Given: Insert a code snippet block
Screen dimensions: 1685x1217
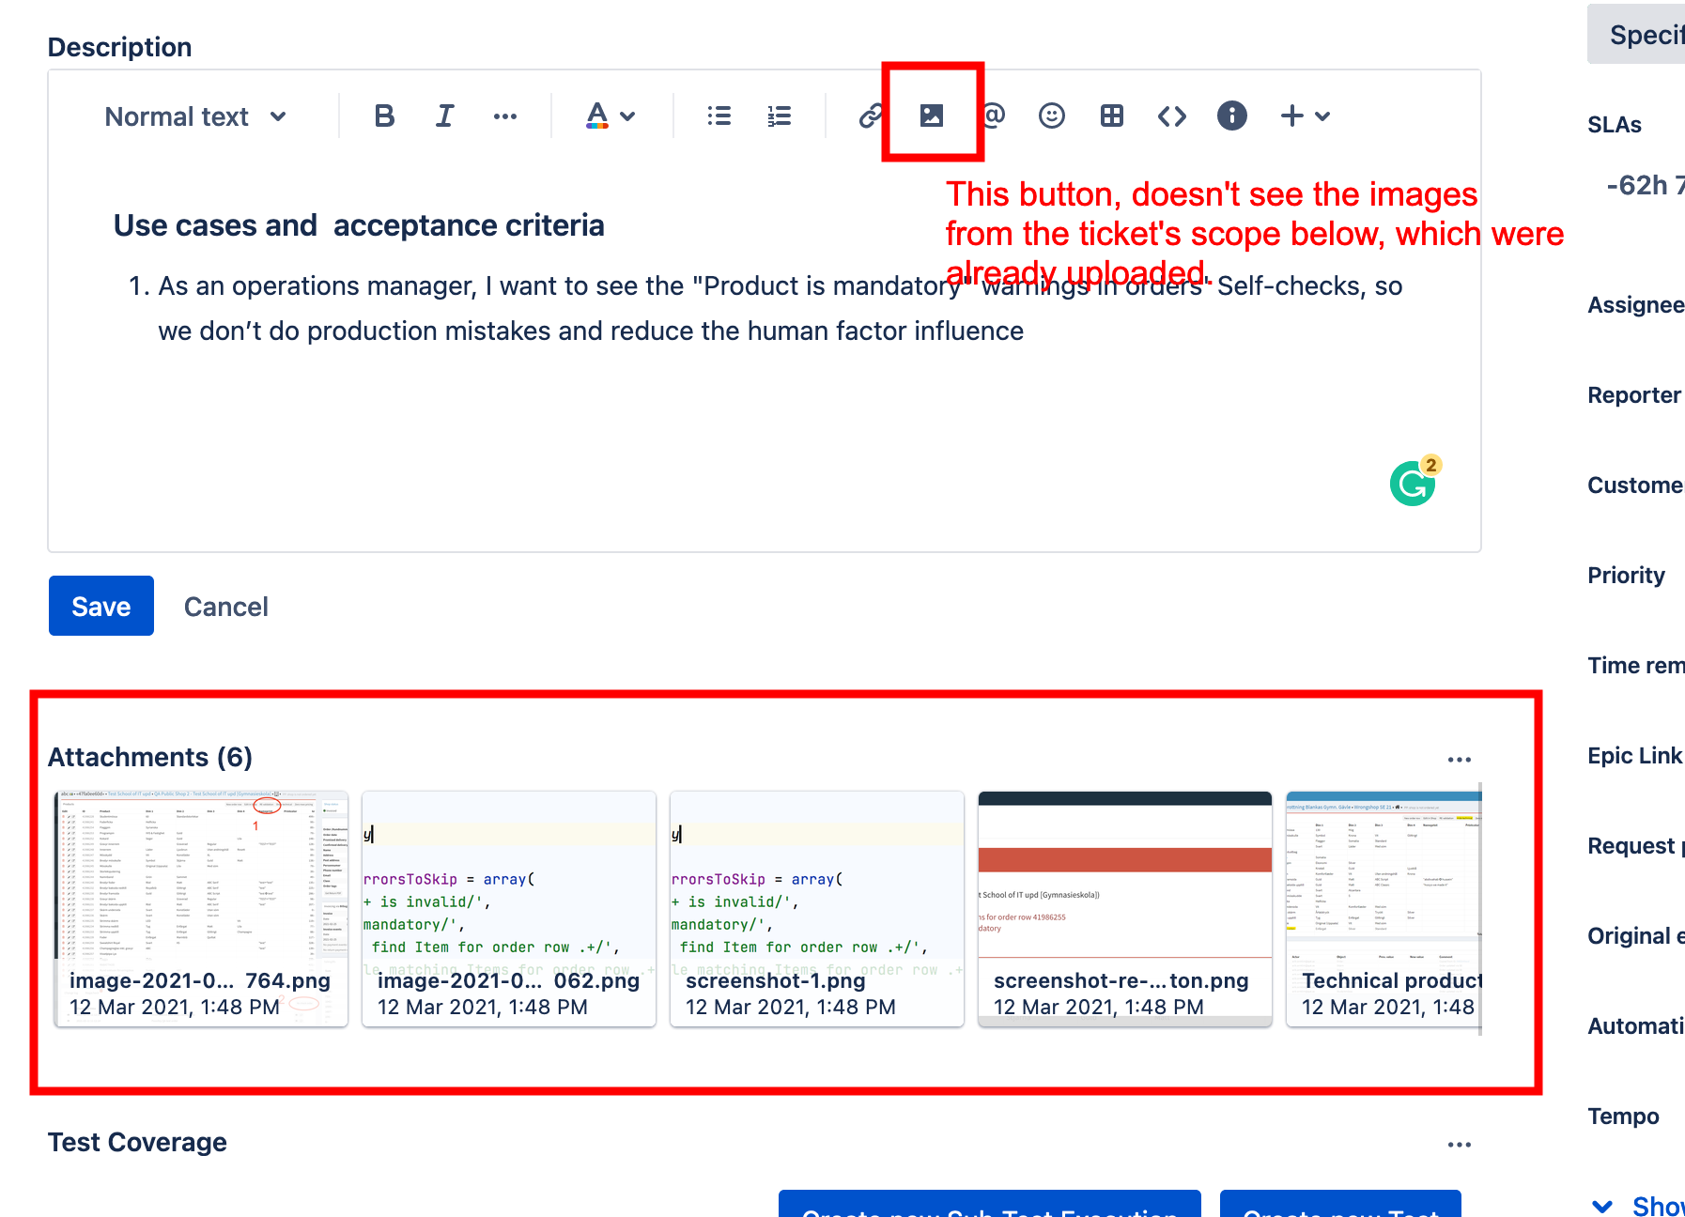Looking at the screenshot, I should (x=1172, y=116).
